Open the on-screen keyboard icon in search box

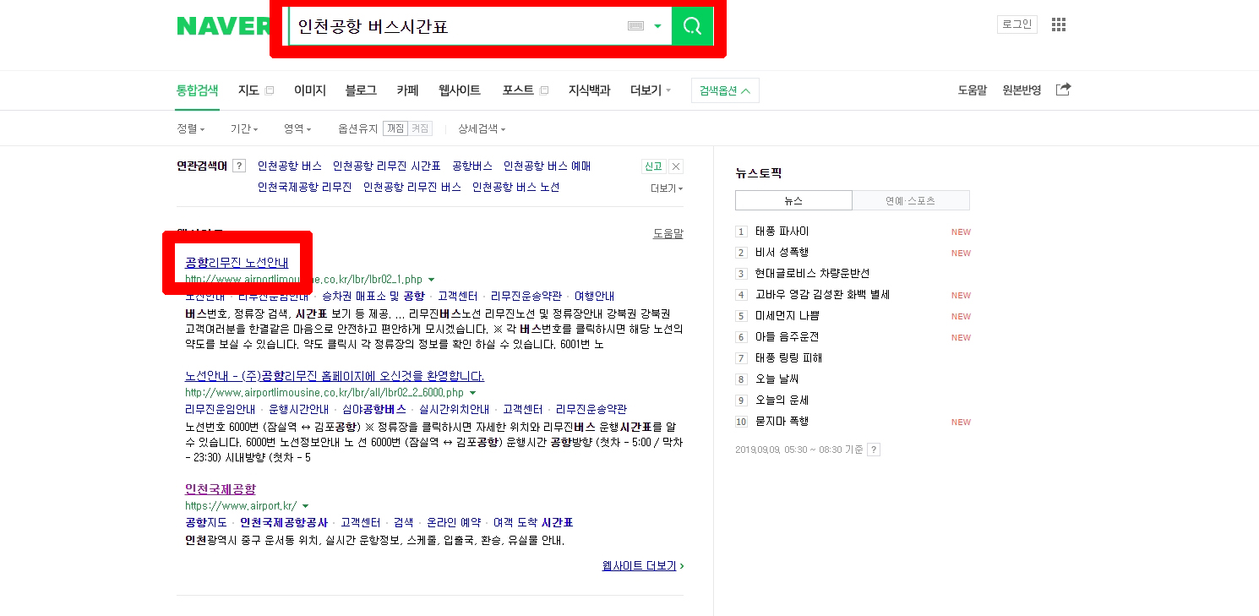636,26
